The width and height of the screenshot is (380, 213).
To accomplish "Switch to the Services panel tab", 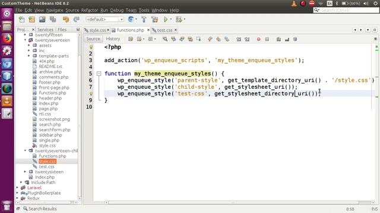I will (x=45, y=30).
